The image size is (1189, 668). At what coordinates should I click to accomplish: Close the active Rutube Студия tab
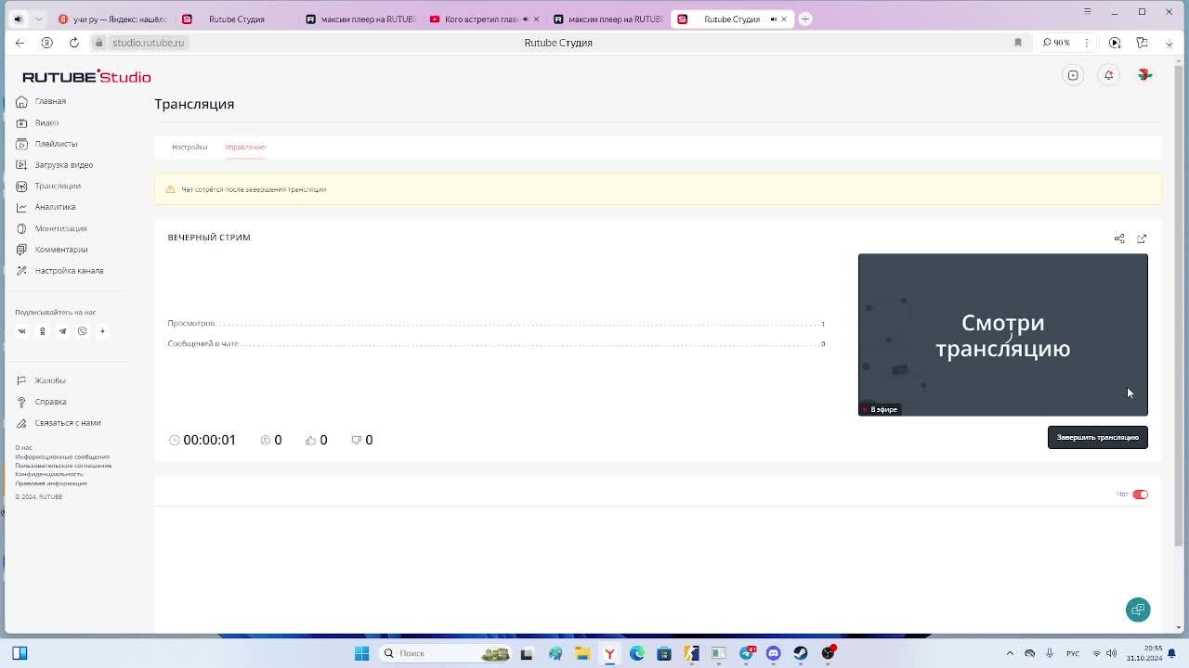784,19
